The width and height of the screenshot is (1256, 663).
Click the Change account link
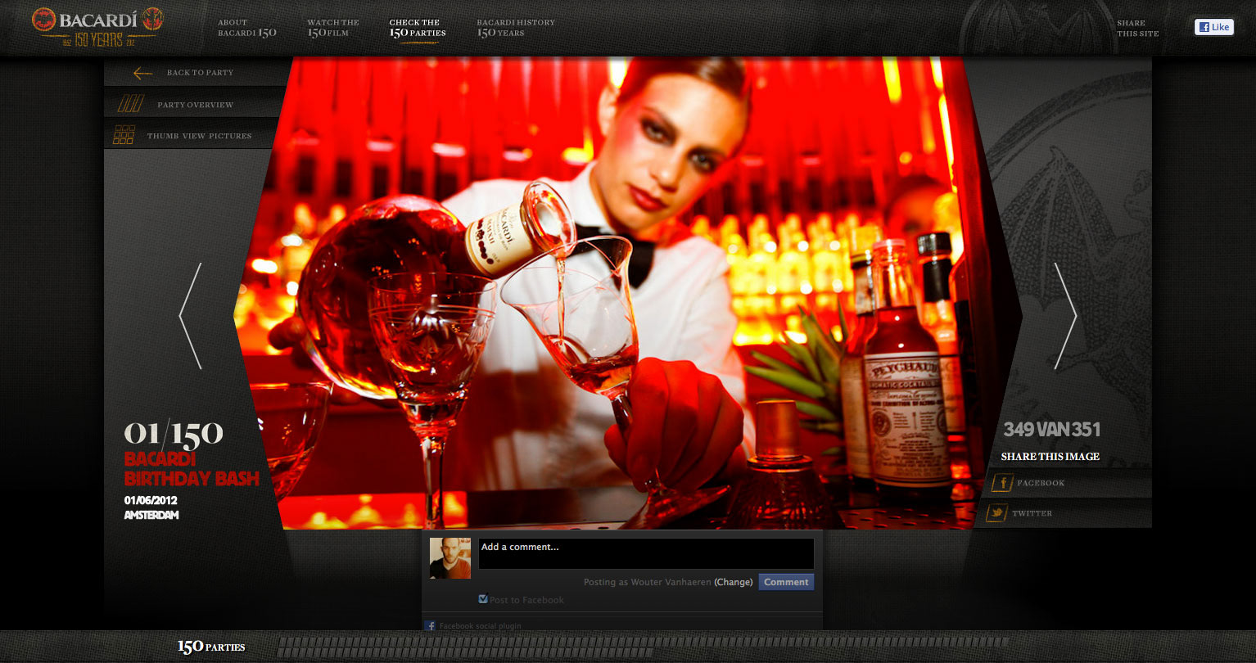[734, 582]
